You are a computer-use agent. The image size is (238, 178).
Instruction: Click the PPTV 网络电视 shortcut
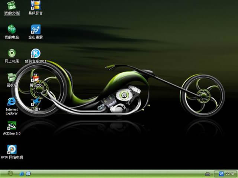pyautogui.click(x=12, y=149)
